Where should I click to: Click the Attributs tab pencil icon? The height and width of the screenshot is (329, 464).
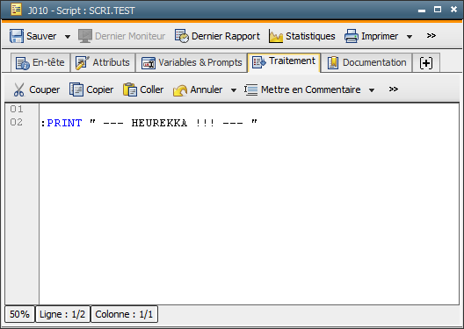click(83, 62)
